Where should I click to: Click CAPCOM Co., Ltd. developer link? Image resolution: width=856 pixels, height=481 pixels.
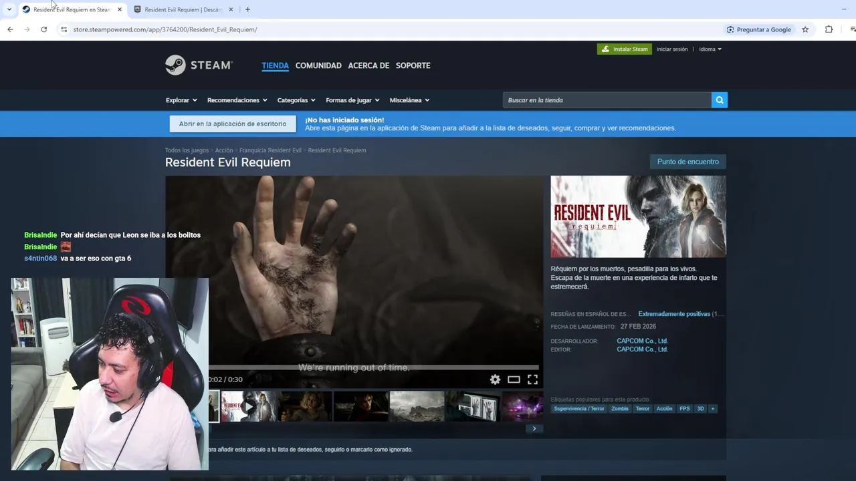coord(642,341)
